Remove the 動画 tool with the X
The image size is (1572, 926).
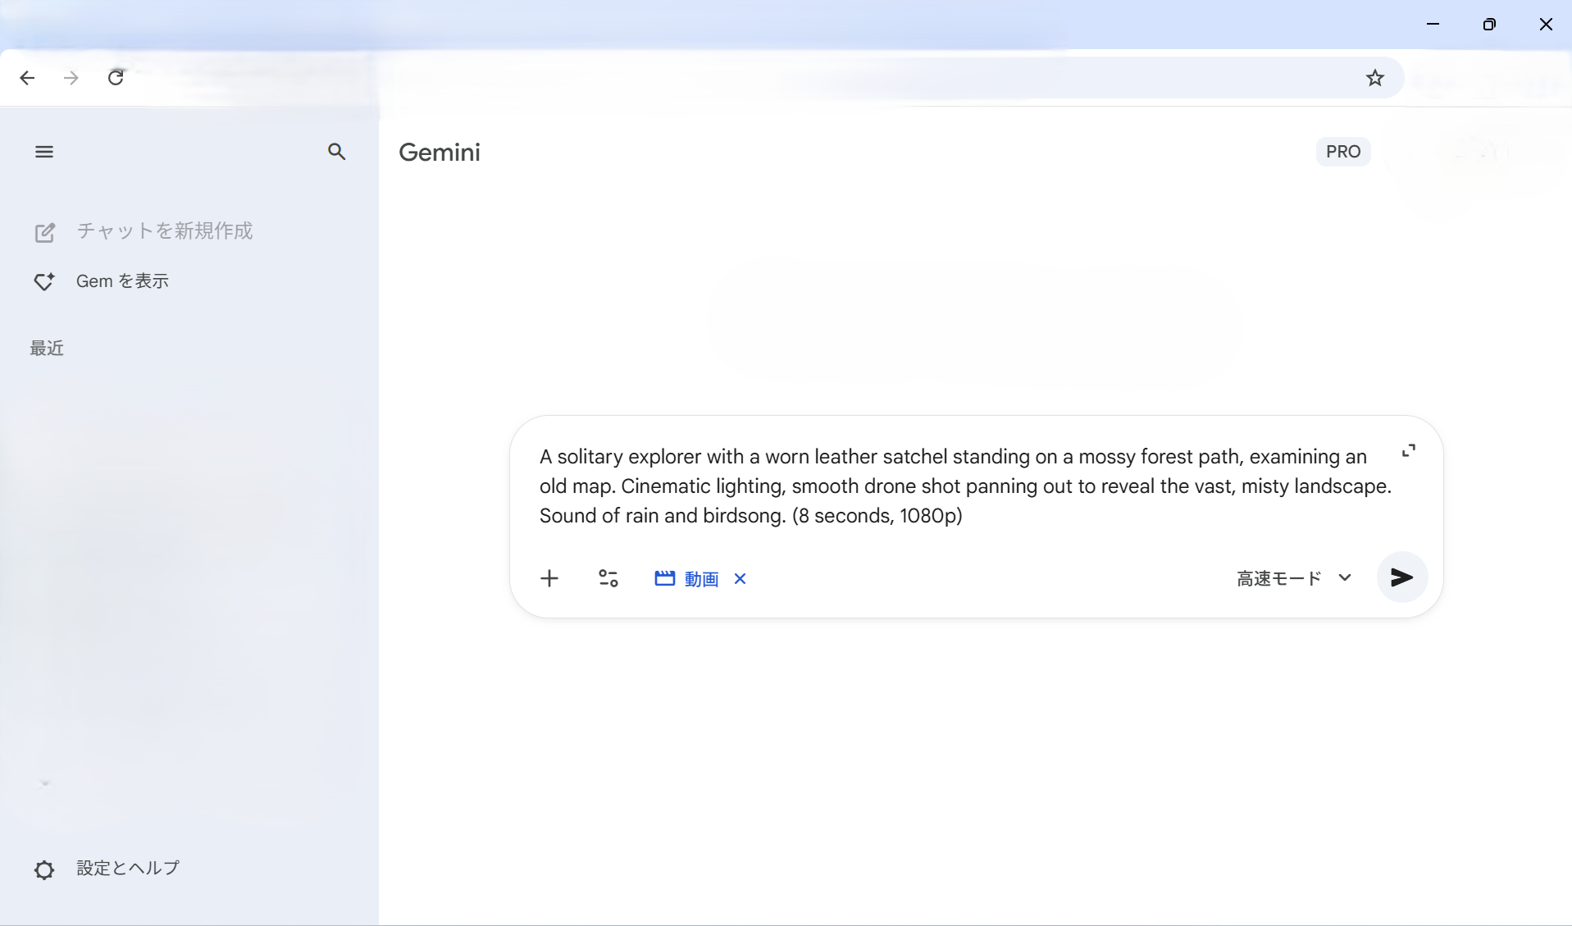click(740, 579)
